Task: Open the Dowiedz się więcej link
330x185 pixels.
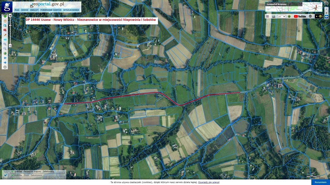Action: click(209, 182)
